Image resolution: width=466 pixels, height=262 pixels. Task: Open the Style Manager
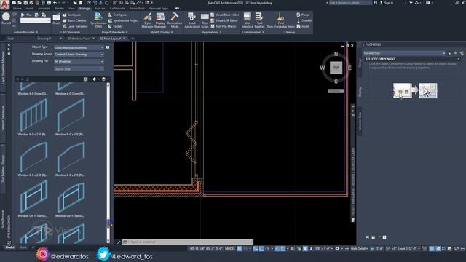[x=147, y=20]
